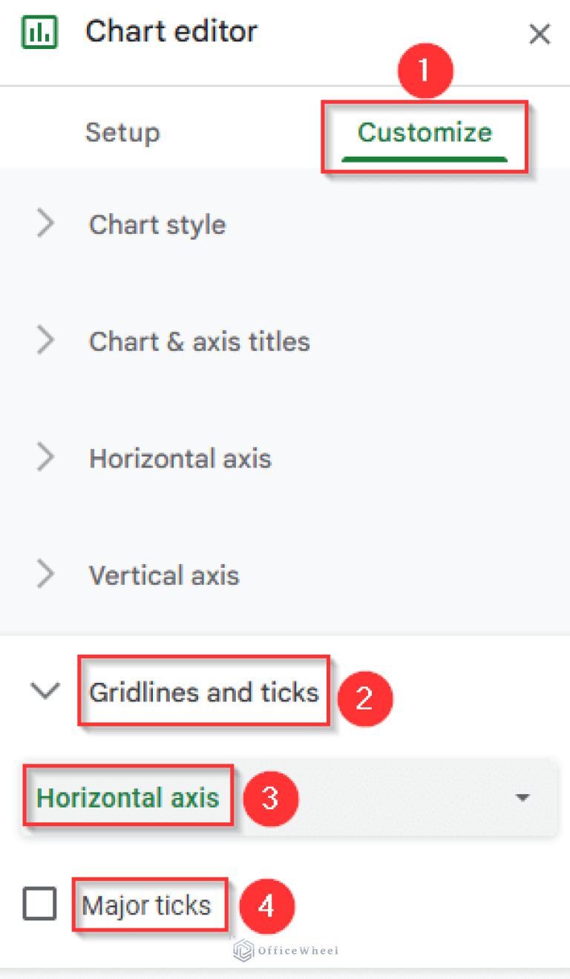Click the Gridlines and ticks heading
The image size is (570, 979).
(x=203, y=690)
